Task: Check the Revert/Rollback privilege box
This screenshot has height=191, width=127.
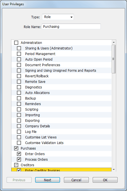Action: pos(19,76)
